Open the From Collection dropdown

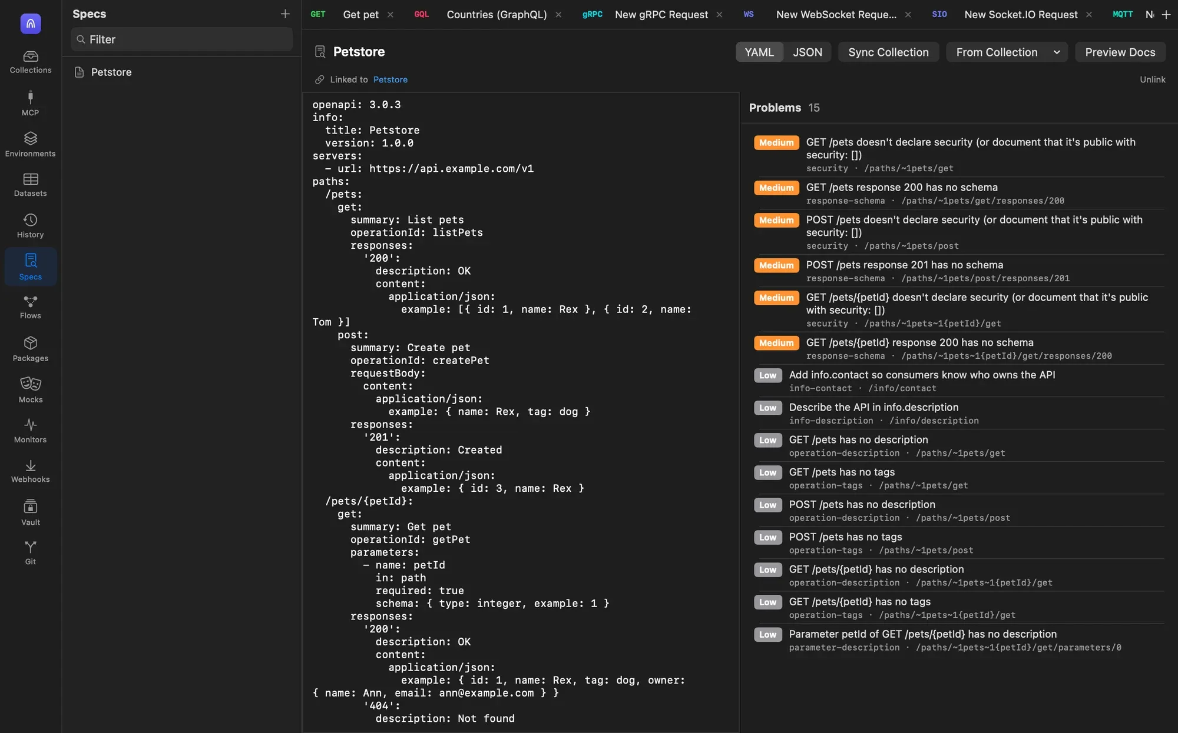pyautogui.click(x=1007, y=52)
